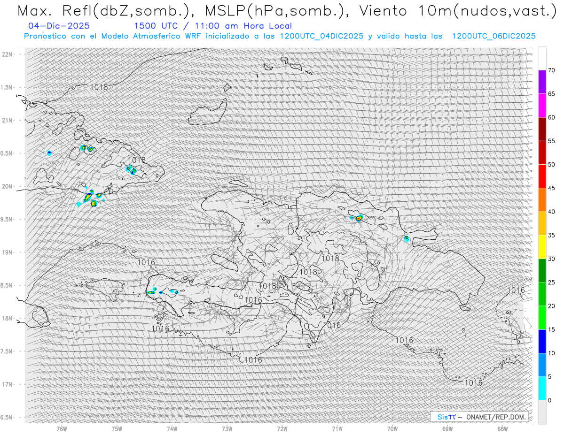
Task: Click the '60' color bar tick label
Action: coord(551,117)
